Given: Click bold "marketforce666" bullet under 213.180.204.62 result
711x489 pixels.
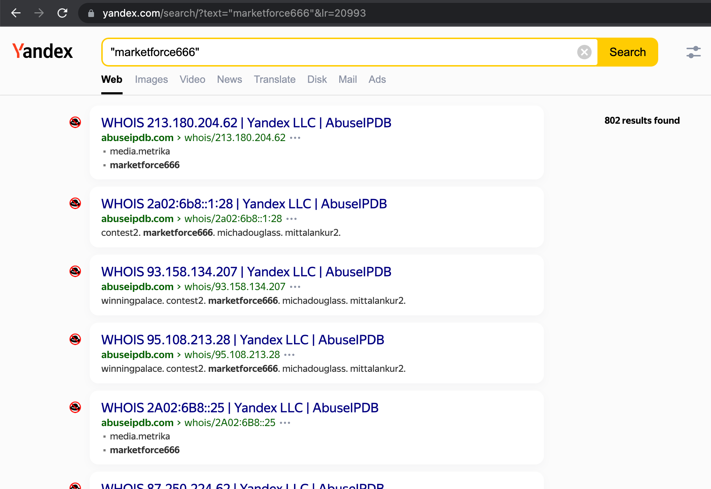Looking at the screenshot, I should click(145, 165).
